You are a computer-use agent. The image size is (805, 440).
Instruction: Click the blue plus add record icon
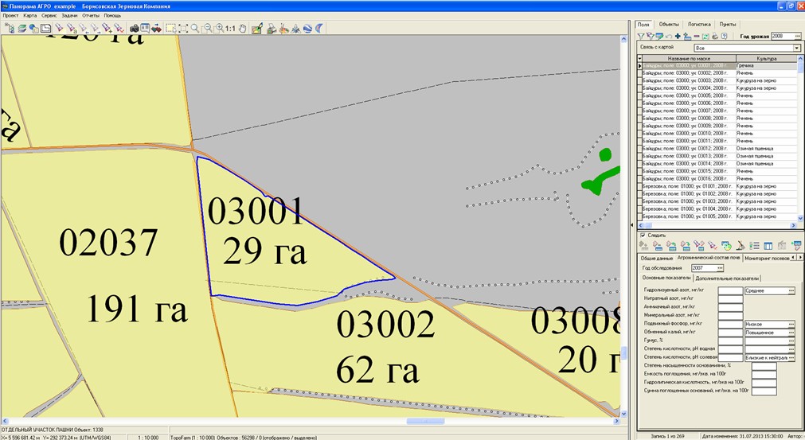(678, 37)
